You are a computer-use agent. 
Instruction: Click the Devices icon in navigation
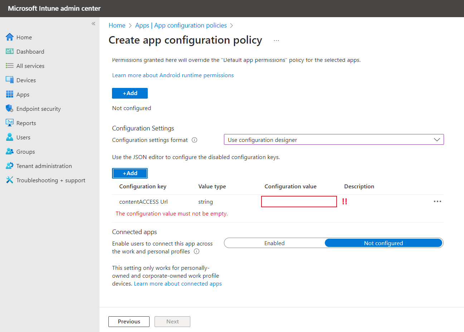pyautogui.click(x=10, y=80)
